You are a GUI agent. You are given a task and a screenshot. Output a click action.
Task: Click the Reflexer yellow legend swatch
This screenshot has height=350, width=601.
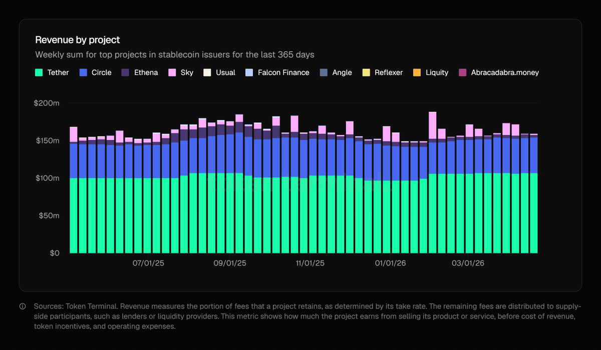point(366,72)
